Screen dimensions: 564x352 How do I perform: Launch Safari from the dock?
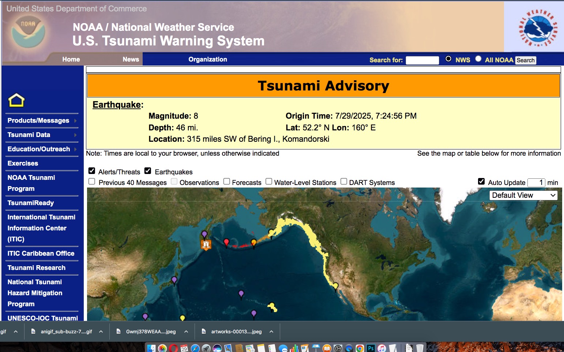[195, 348]
